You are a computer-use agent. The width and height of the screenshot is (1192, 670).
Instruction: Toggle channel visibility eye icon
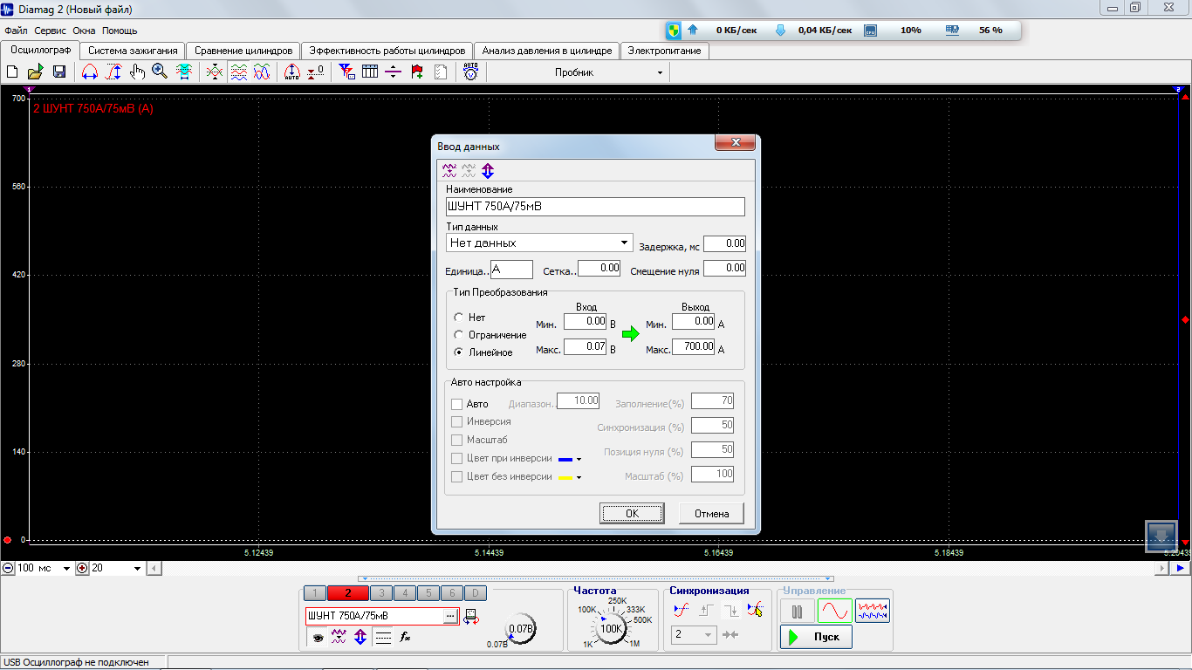pos(317,638)
